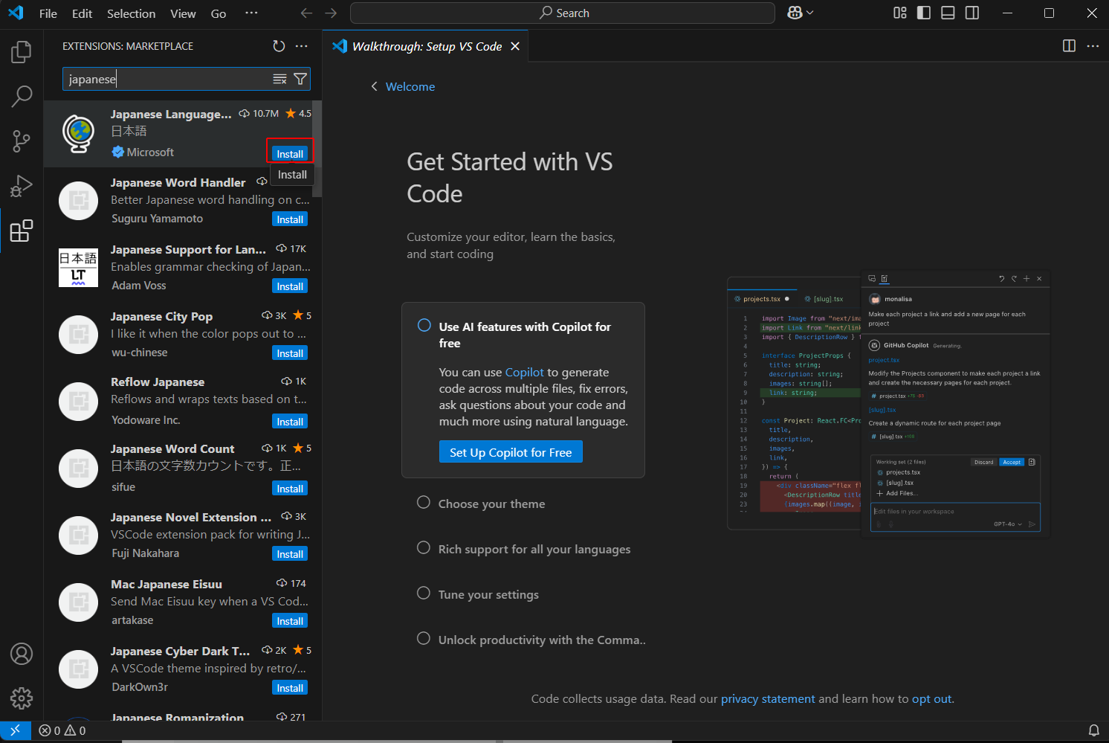This screenshot has height=743, width=1109.
Task: Go forward using the title bar arrow
Action: point(331,13)
